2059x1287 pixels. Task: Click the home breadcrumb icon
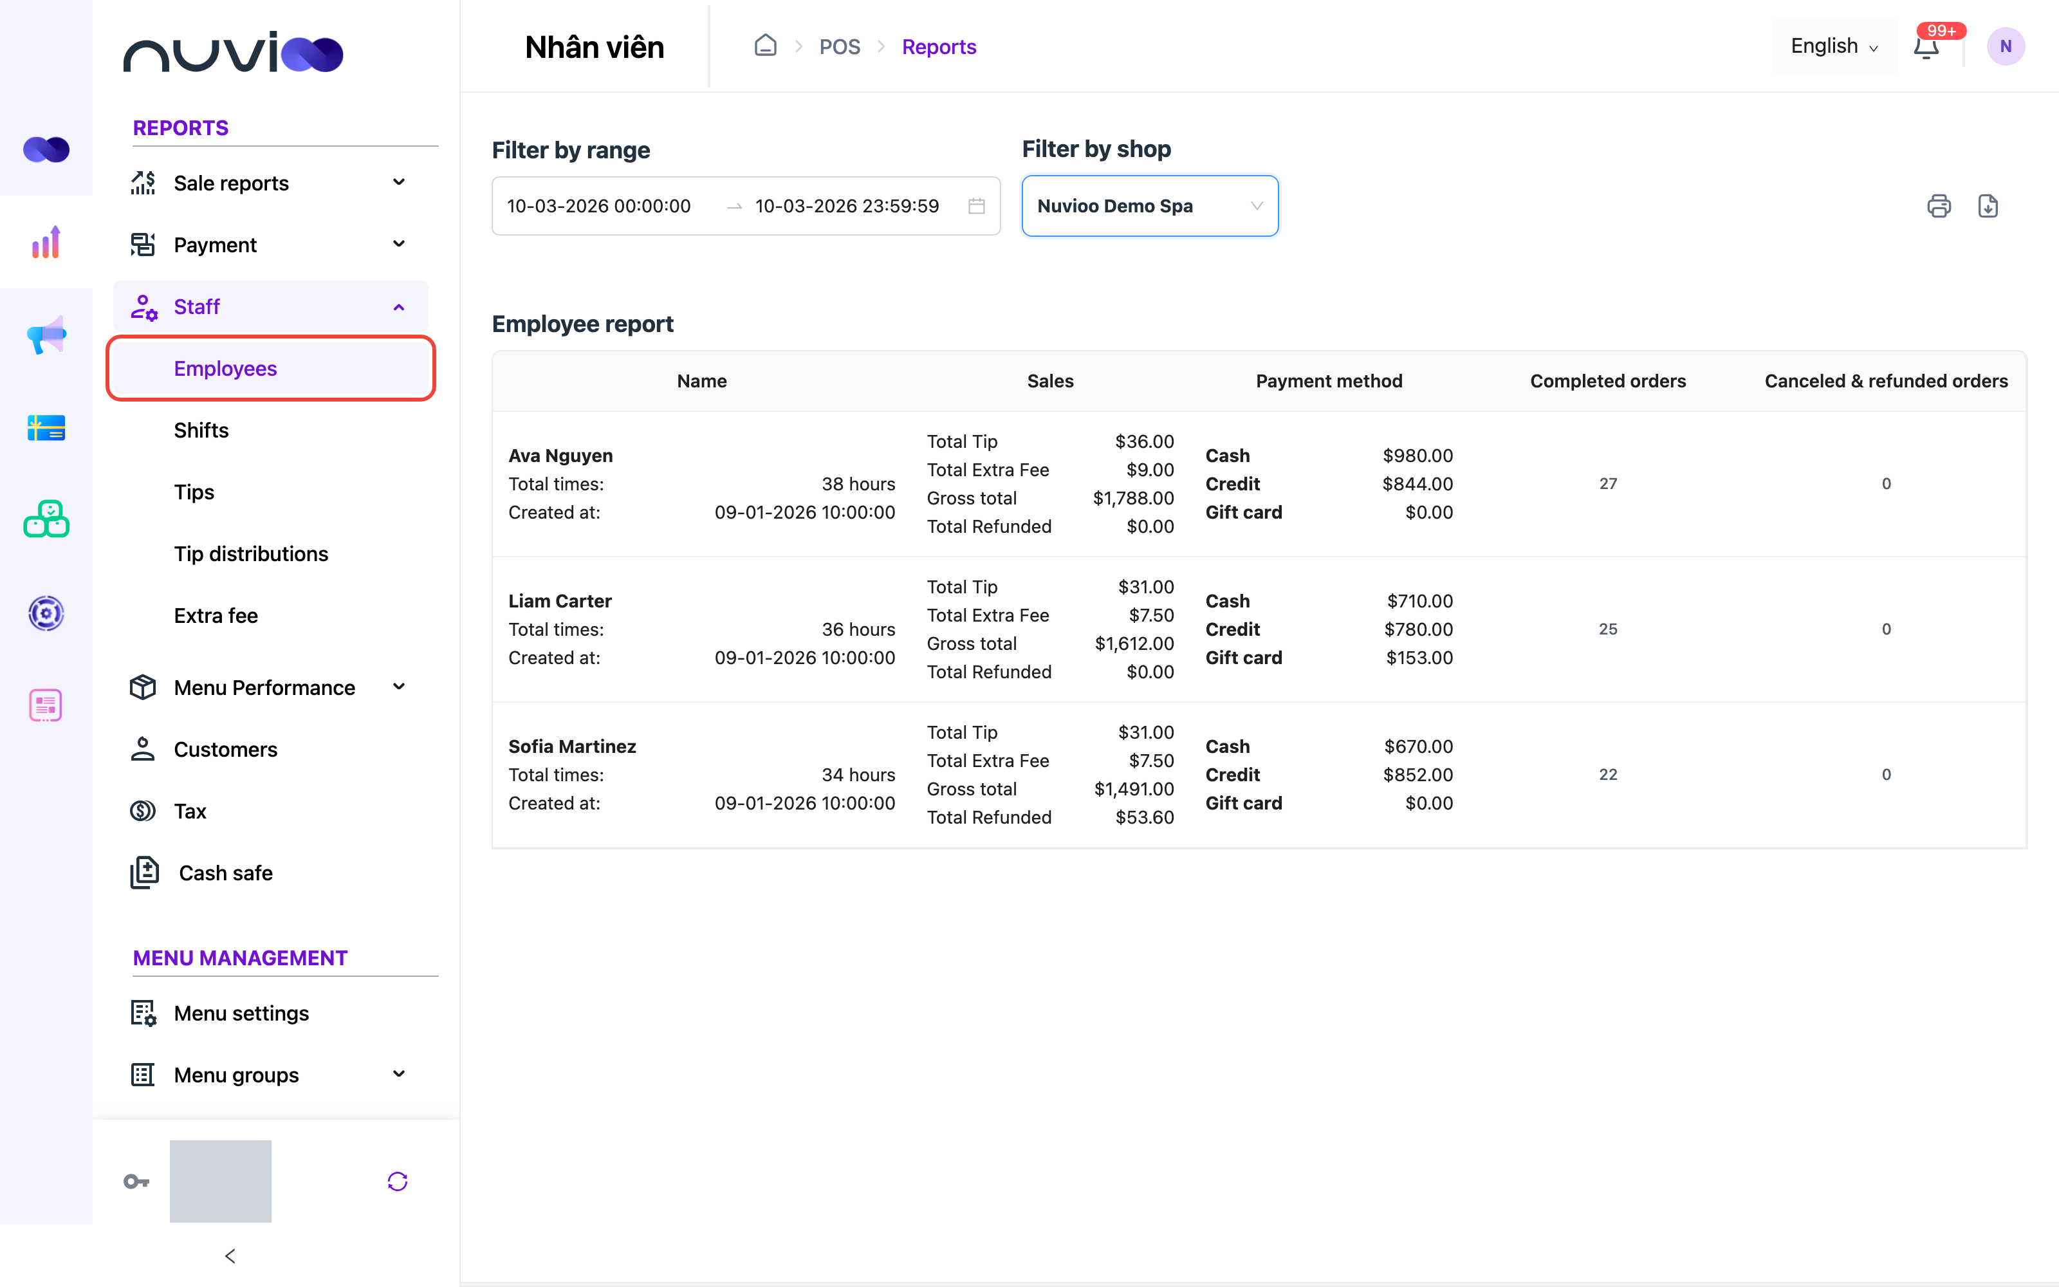click(x=765, y=46)
